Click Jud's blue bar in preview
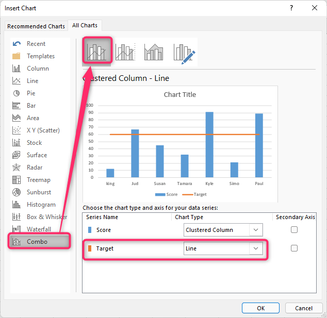 135,154
